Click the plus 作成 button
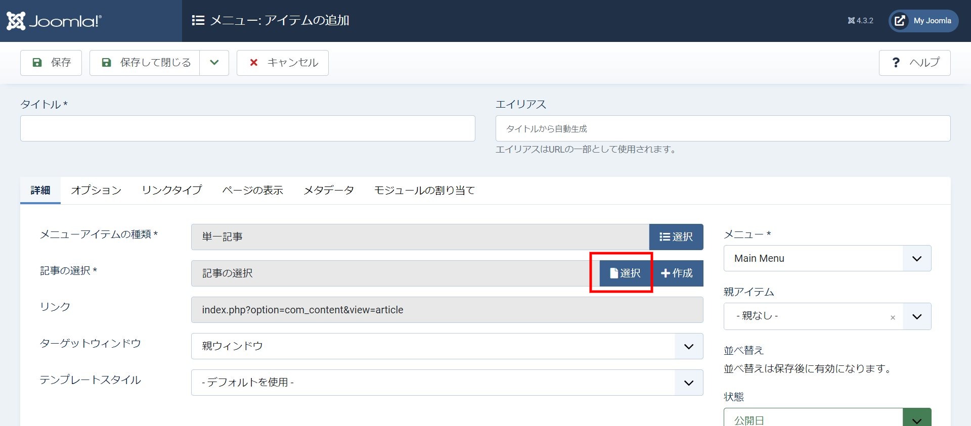The image size is (971, 426). pos(677,273)
